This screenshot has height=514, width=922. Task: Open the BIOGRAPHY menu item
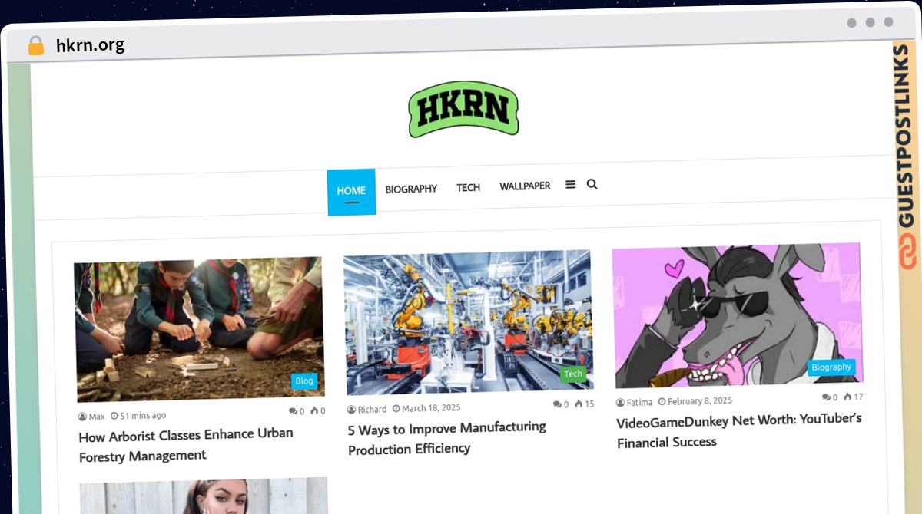point(411,189)
